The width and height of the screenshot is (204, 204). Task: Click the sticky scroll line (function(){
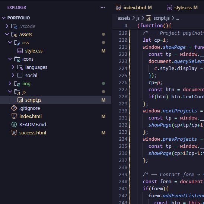tap(154, 26)
